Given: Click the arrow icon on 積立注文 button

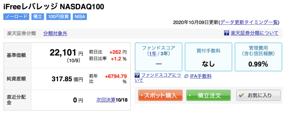Looking at the screenshot, I should (x=190, y=96).
